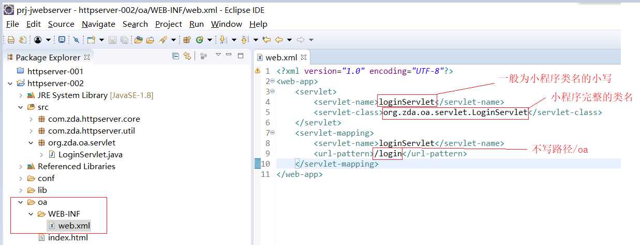Expand the JRE System Library node
The width and height of the screenshot is (640, 245).
coord(21,95)
